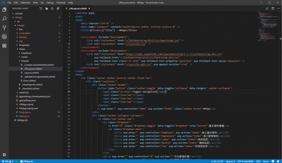Open the Debug menu
Screen dimensions: 282x163
(50, 2)
